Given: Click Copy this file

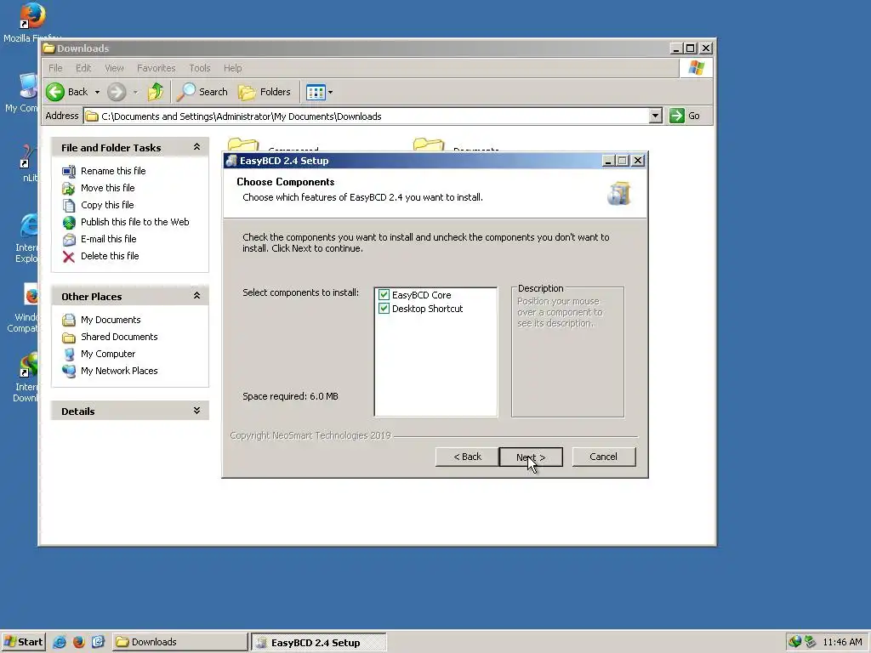Looking at the screenshot, I should point(107,205).
